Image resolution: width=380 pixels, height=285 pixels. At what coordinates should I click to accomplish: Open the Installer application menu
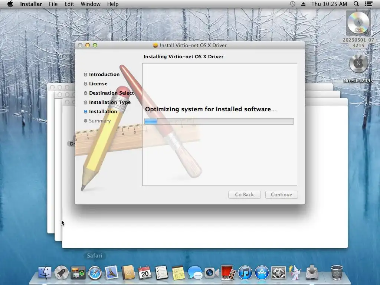[31, 4]
